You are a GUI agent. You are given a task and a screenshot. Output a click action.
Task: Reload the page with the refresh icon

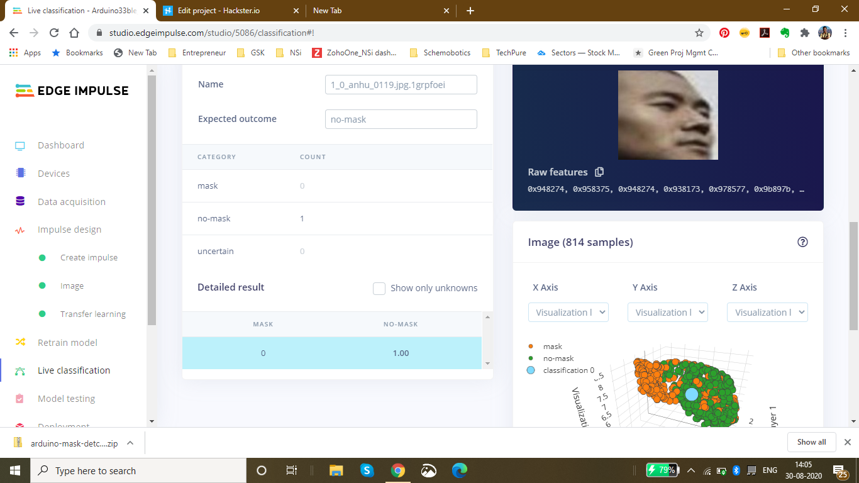point(54,33)
